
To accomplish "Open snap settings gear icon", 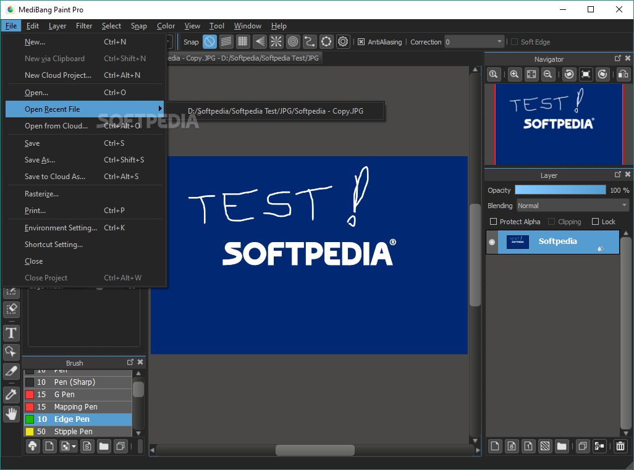I will (343, 41).
